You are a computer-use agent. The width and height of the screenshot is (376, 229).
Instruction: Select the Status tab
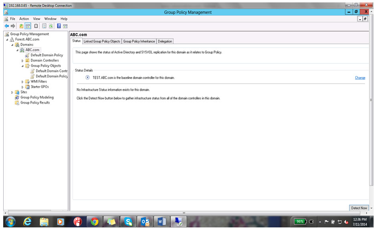[x=77, y=41]
